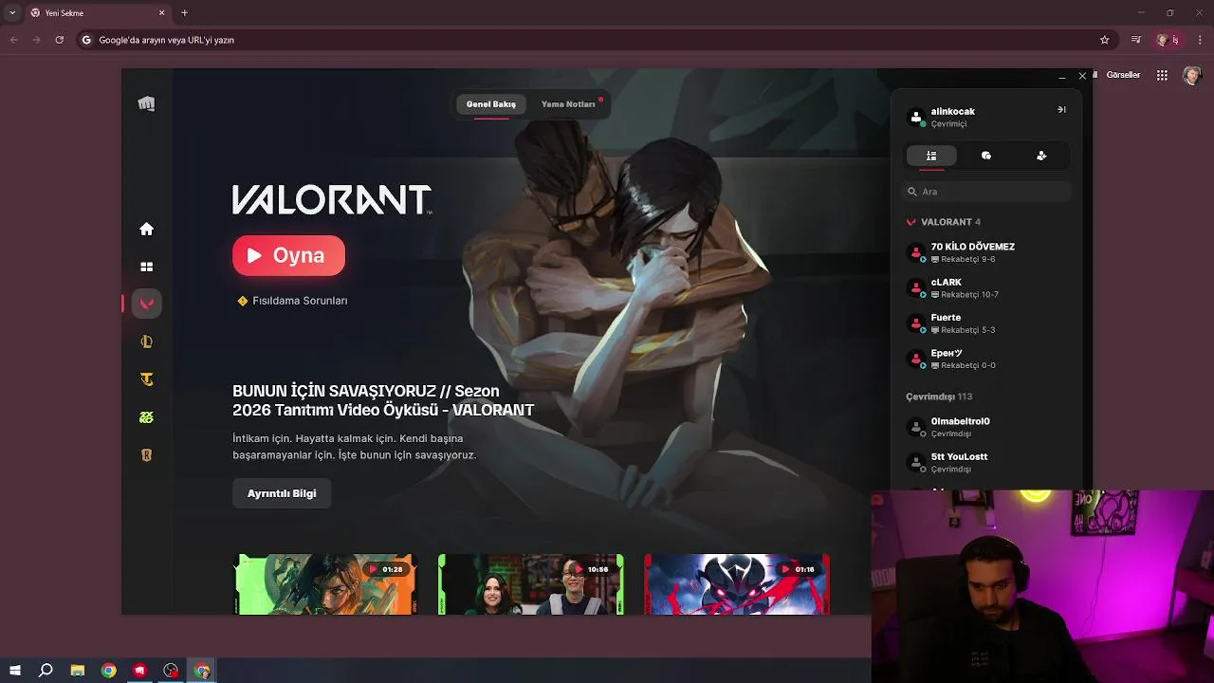Select friend Ерен in friends list
1214x683 pixels.
point(986,359)
